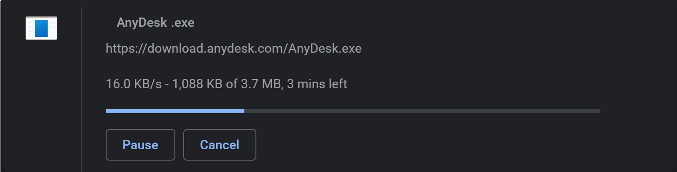Click the word AnyDesk in the title

coord(142,23)
